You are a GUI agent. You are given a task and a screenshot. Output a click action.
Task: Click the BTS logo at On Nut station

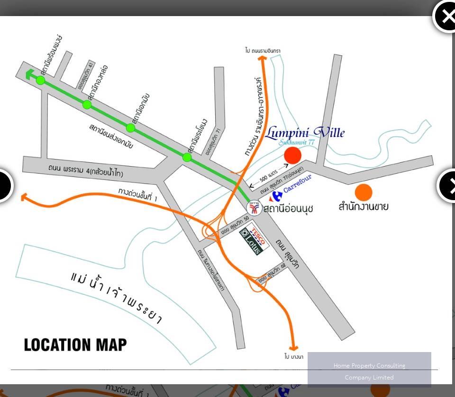[254, 208]
